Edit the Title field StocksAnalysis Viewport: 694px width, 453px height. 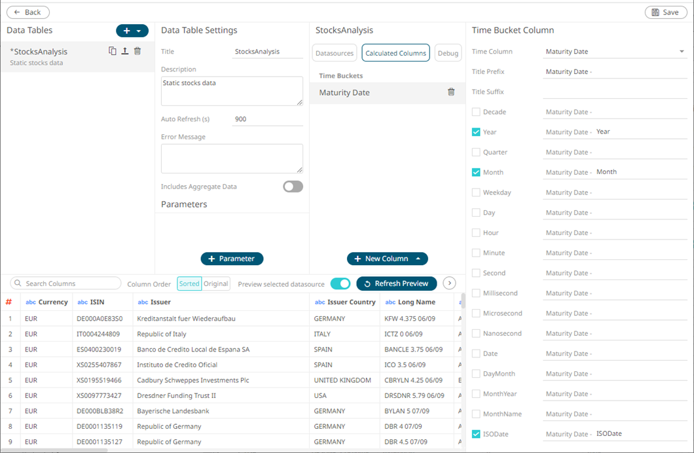(267, 51)
